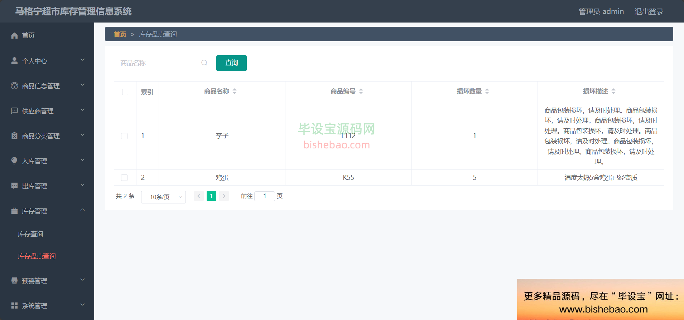Click the briefcase icon beside 库存管理
The width and height of the screenshot is (684, 320).
14,211
